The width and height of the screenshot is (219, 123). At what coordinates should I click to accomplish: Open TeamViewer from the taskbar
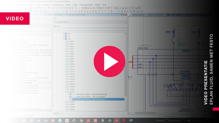(x=60, y=121)
